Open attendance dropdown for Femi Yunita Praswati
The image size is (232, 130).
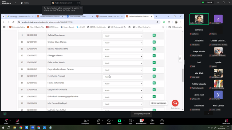coord(123,77)
